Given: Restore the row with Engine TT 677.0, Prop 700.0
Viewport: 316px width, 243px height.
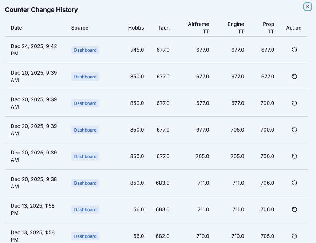Looking at the screenshot, I should [x=295, y=103].
